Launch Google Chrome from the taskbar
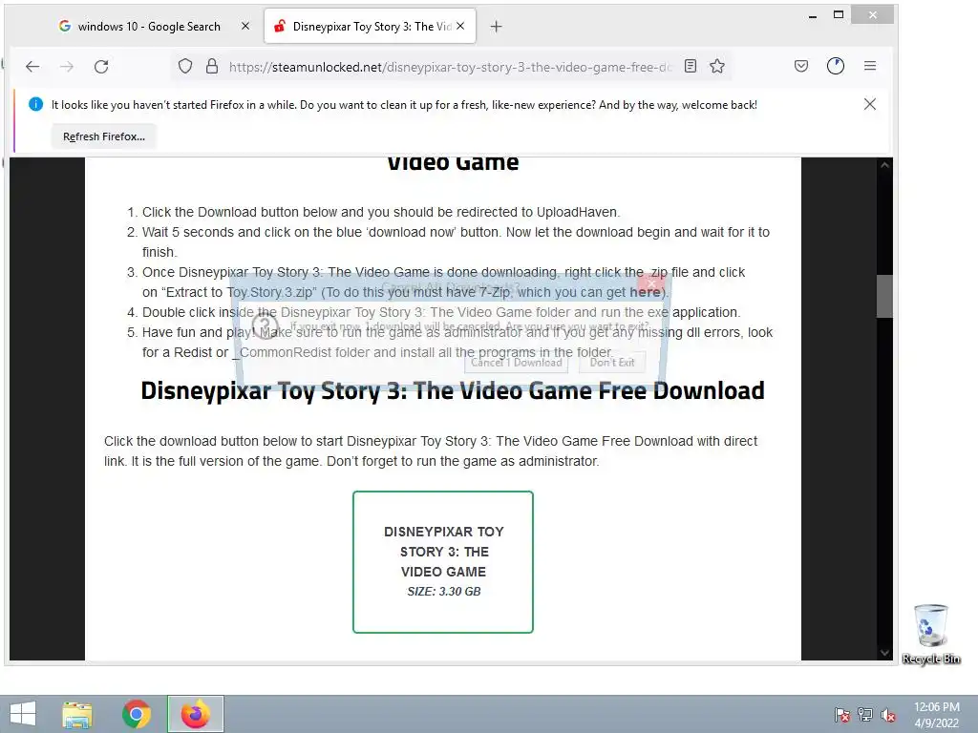 pos(136,714)
